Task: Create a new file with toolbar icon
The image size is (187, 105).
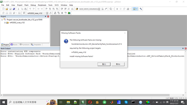Action: (3, 9)
